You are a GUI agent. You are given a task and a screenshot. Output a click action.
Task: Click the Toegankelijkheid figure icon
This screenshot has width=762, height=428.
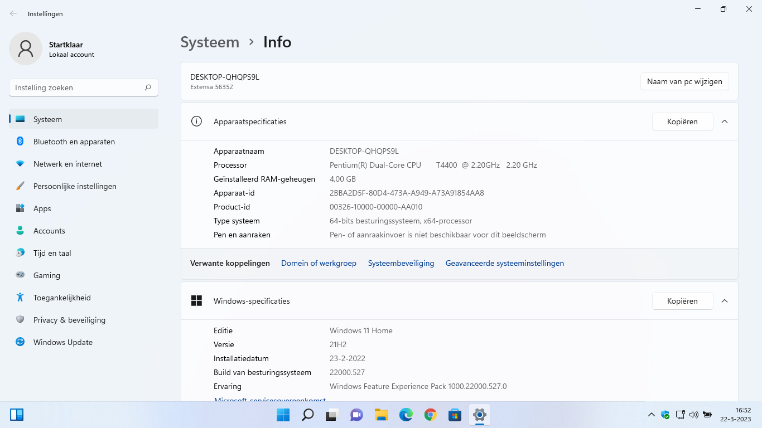20,297
